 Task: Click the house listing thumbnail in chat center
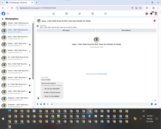pyautogui.click(x=97, y=40)
